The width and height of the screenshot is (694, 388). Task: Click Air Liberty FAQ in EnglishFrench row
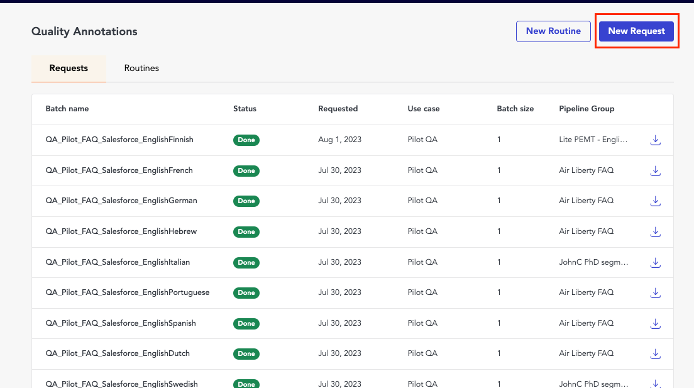tap(587, 170)
